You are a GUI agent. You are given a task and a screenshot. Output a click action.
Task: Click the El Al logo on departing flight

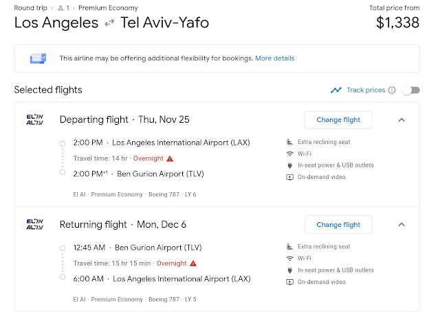click(34, 120)
